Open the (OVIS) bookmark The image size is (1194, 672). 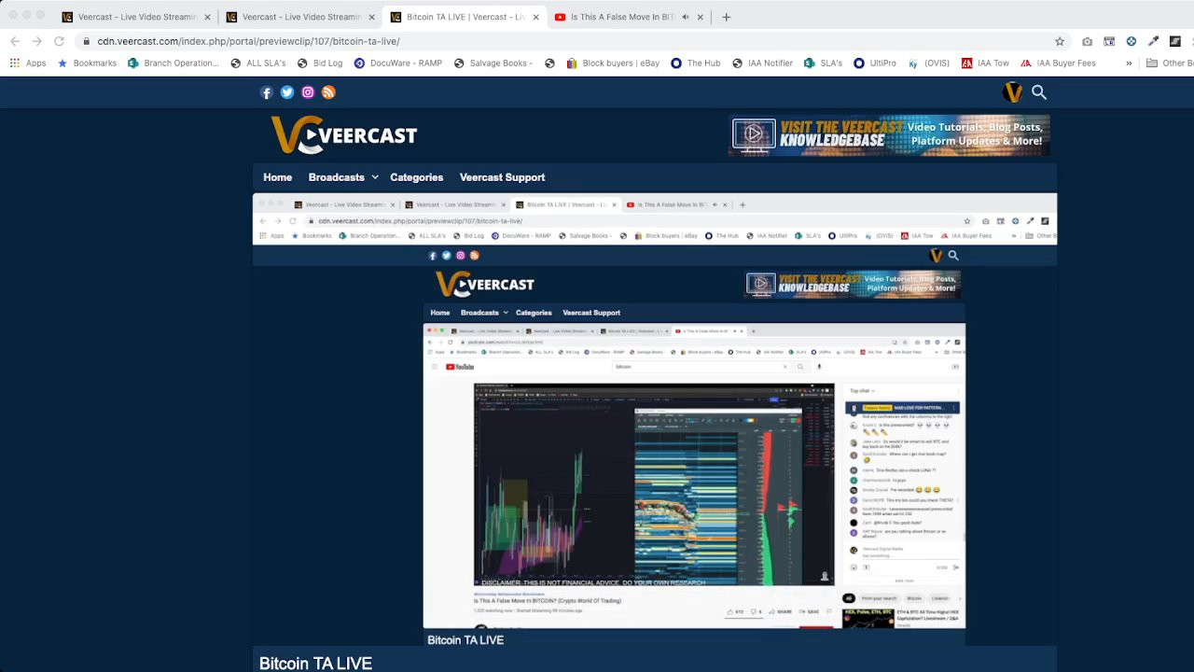click(928, 63)
